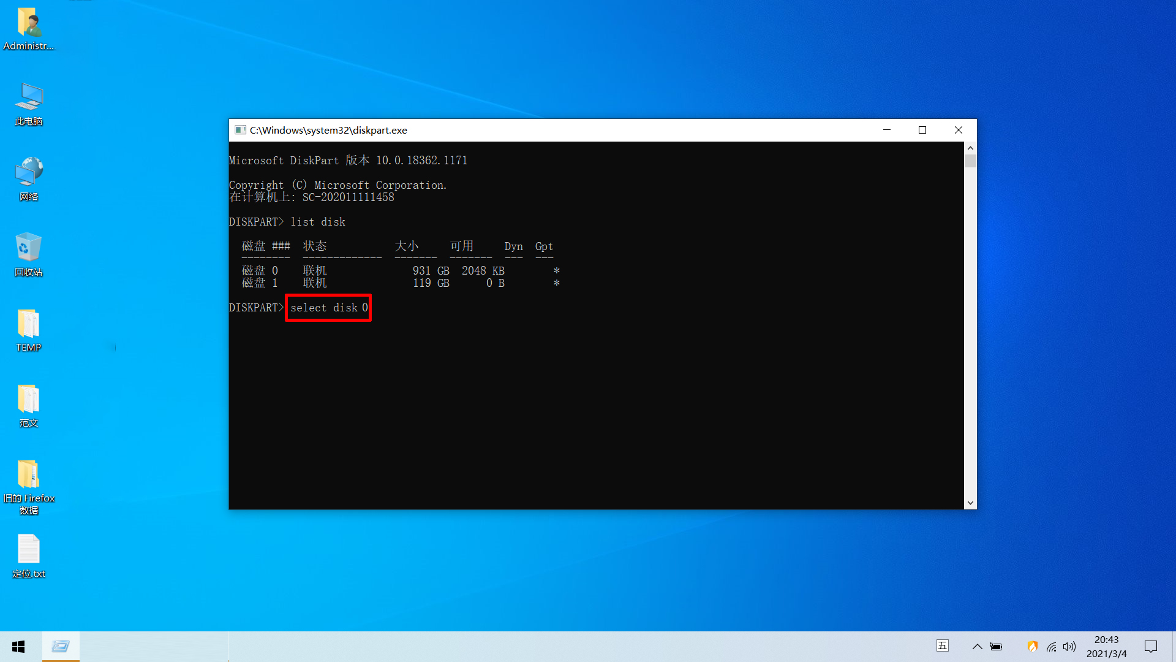Screen dimensions: 1176x662
Task: Select the TEMP folder on desktop
Action: pos(29,330)
